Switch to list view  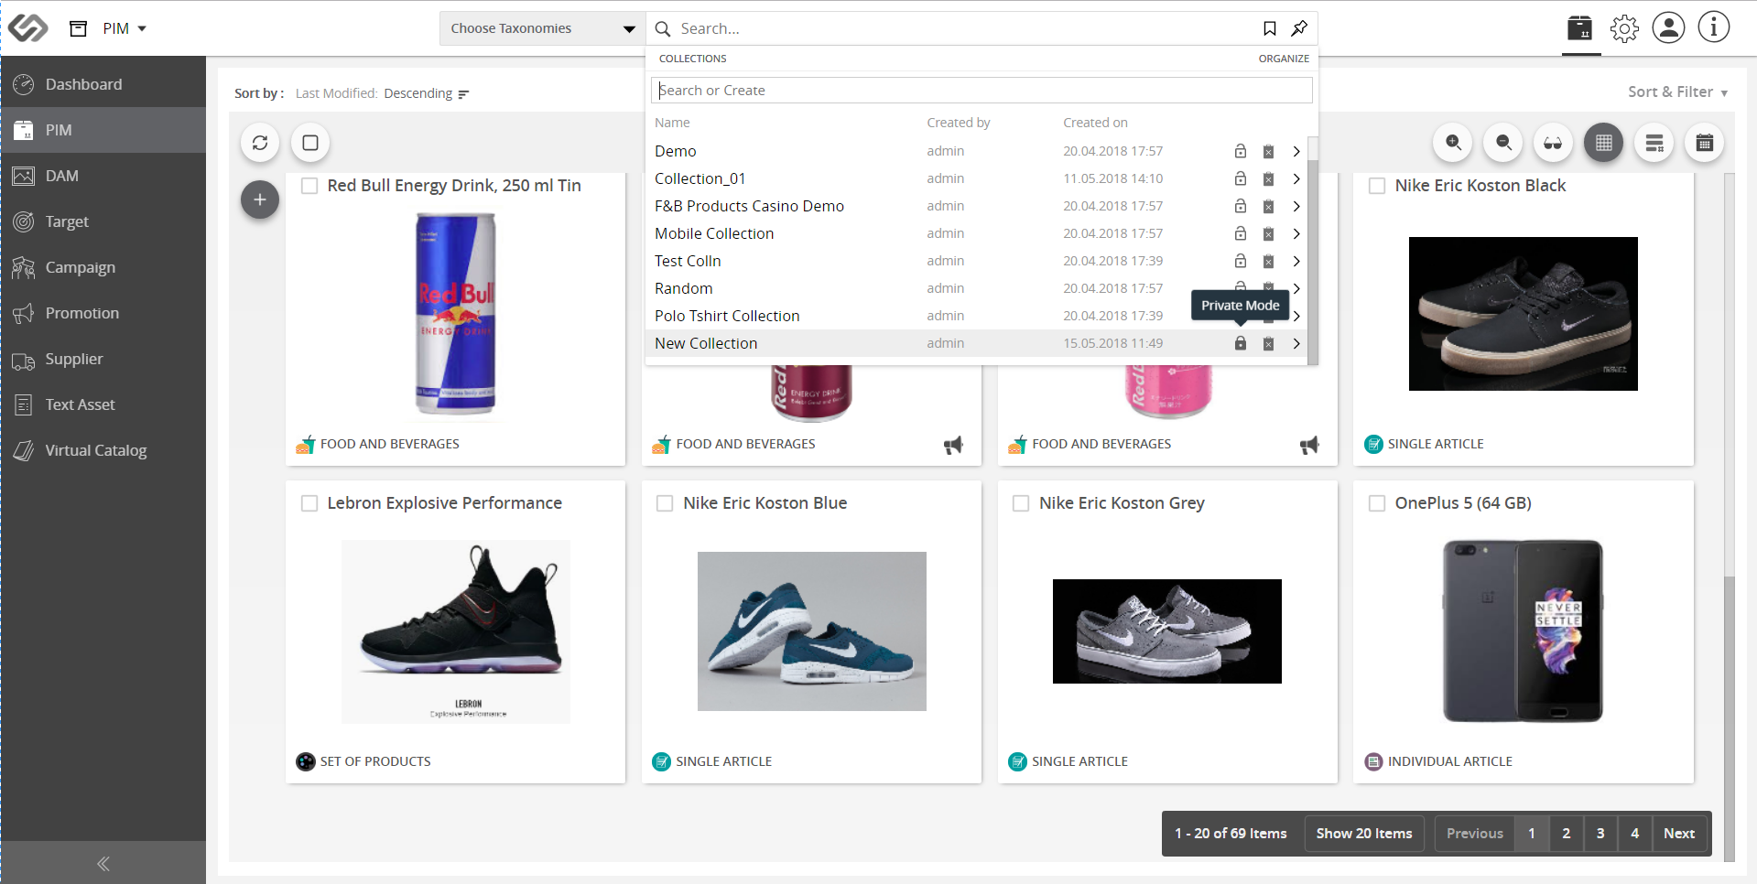(1654, 143)
